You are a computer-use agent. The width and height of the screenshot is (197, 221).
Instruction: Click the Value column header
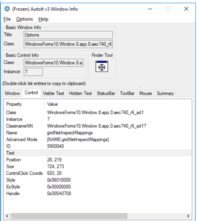tap(118, 104)
